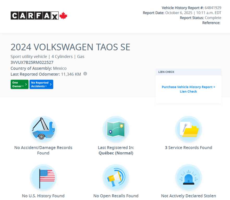230x200 pixels.
Task: Click the CARFAX maple leaf logo
Action: tap(63, 15)
